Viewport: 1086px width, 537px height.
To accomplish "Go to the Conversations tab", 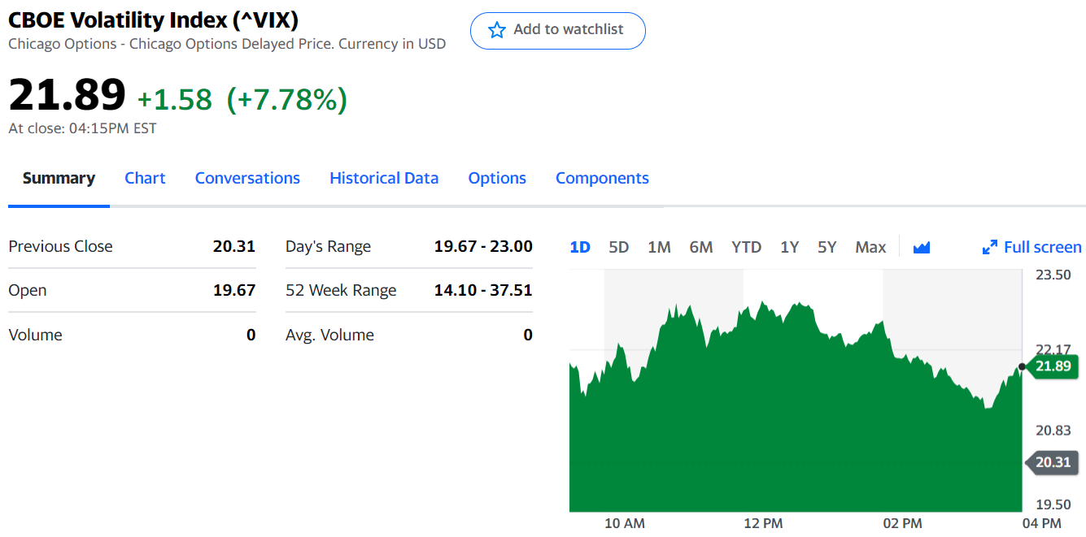I will [247, 178].
